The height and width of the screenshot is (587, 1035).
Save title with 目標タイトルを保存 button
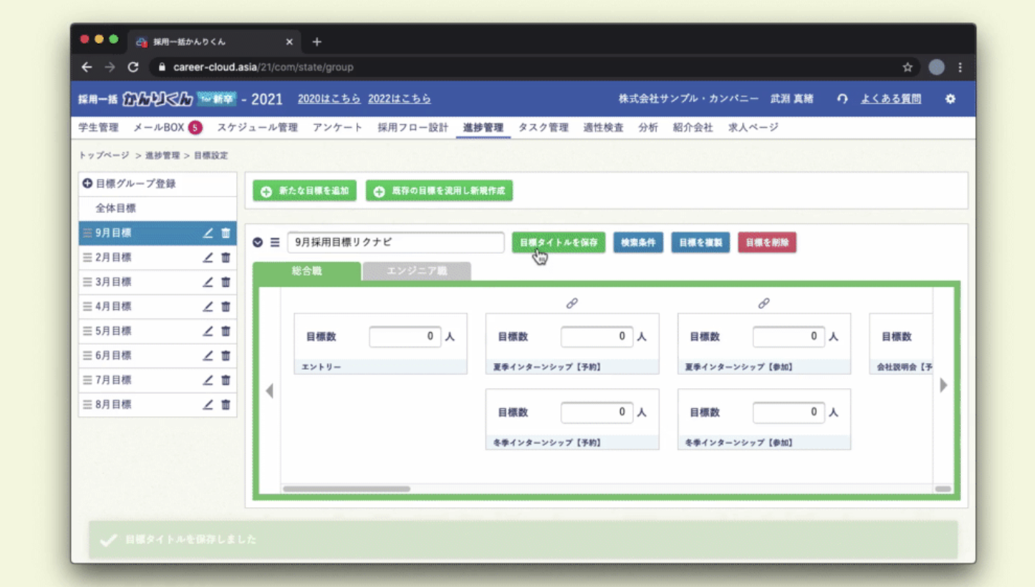pos(559,242)
